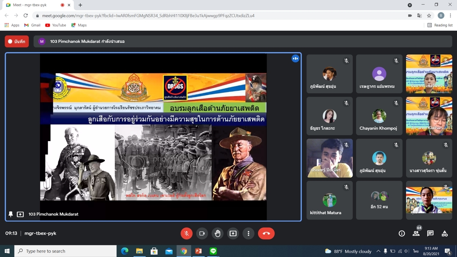Screen dimensions: 457x257
Task: Unmute the microphone in call controls
Action: click(x=186, y=233)
